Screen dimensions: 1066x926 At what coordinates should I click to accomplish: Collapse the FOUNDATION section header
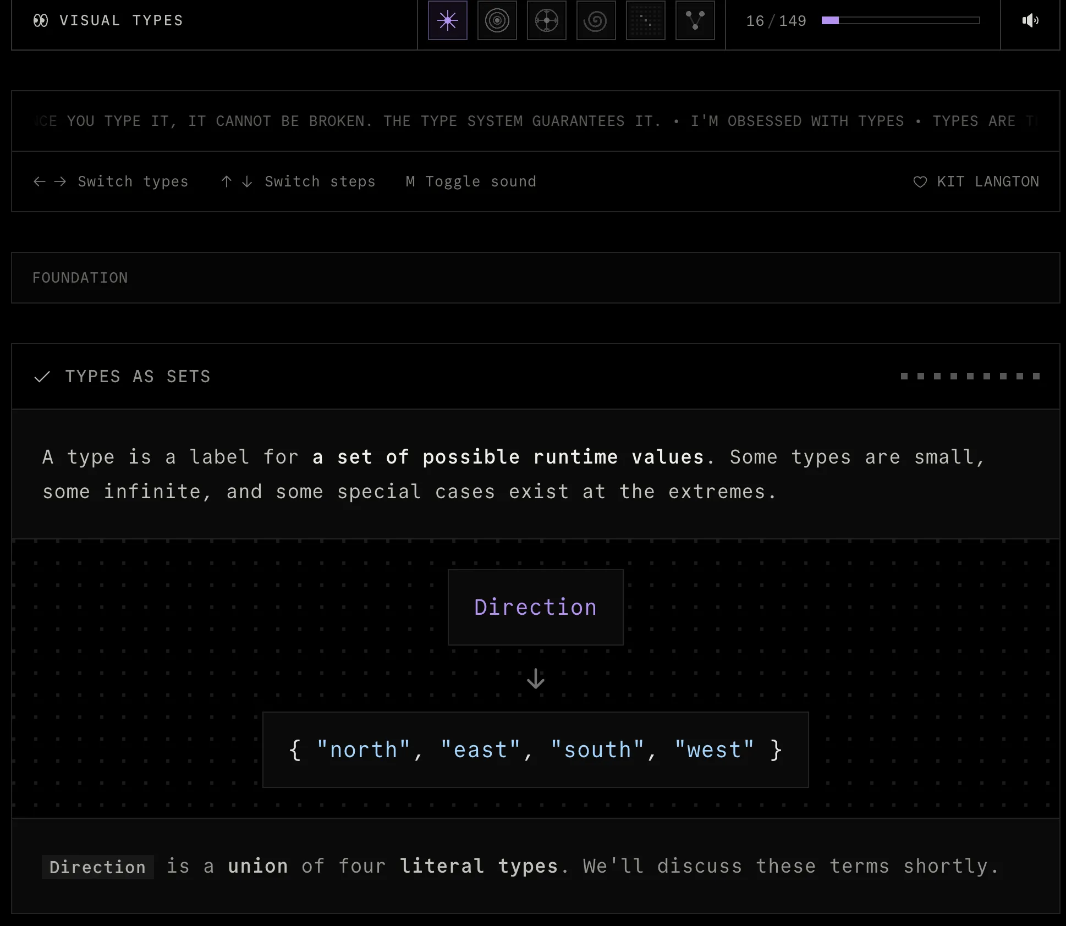pyautogui.click(x=80, y=278)
